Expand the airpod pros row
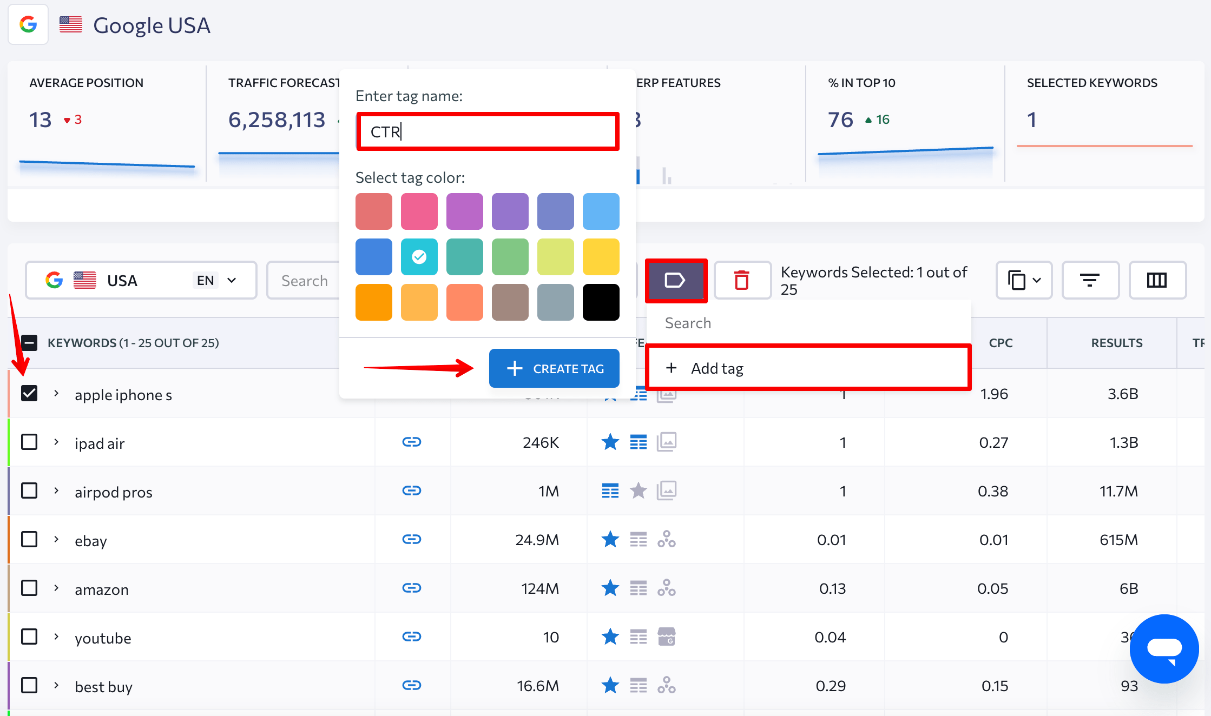This screenshot has width=1211, height=716. [56, 490]
